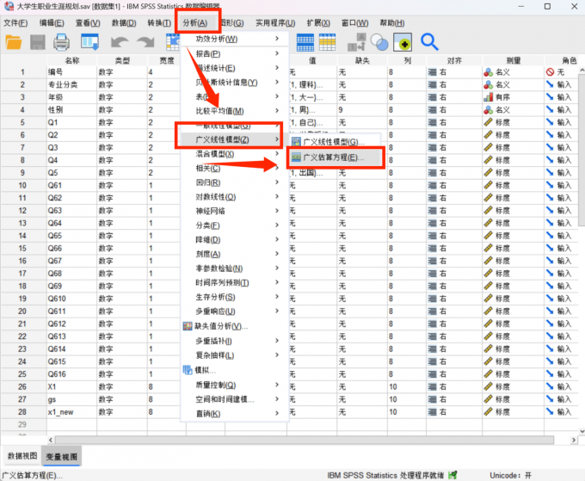
Task: Click the show all variables plus icon
Action: tap(403, 42)
